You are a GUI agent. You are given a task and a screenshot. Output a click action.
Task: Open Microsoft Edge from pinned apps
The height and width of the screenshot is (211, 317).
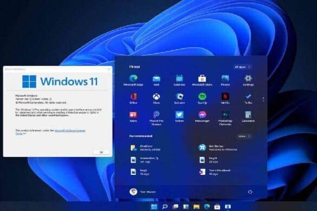click(x=133, y=80)
